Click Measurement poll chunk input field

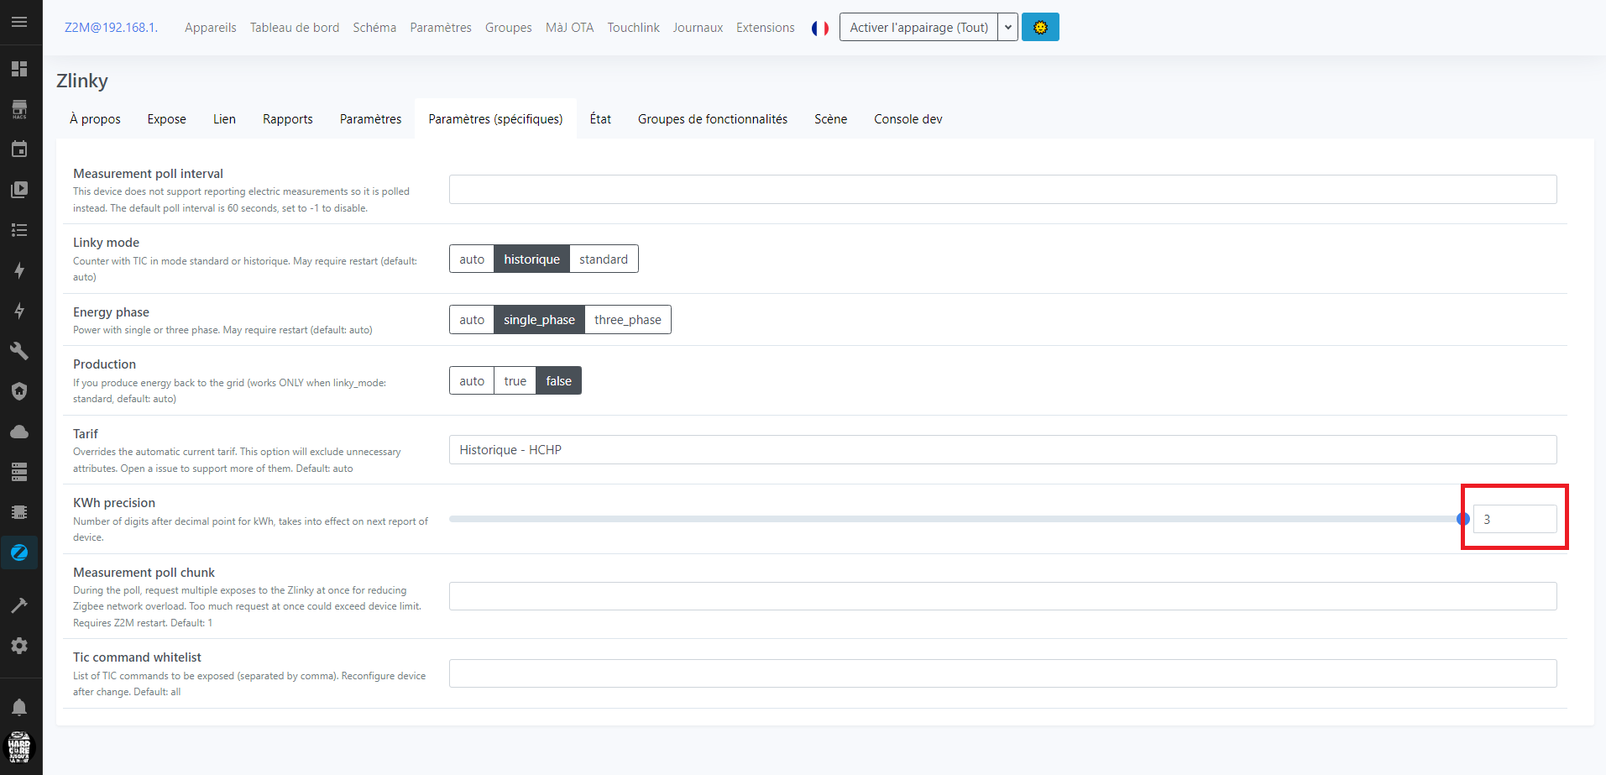coord(1002,597)
